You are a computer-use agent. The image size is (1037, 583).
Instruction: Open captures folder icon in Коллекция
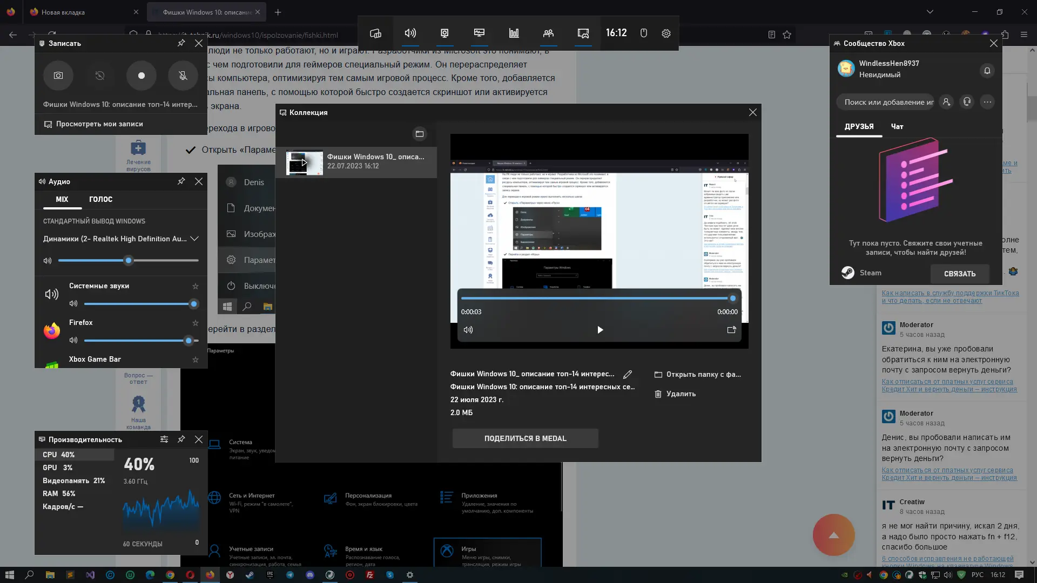click(420, 134)
